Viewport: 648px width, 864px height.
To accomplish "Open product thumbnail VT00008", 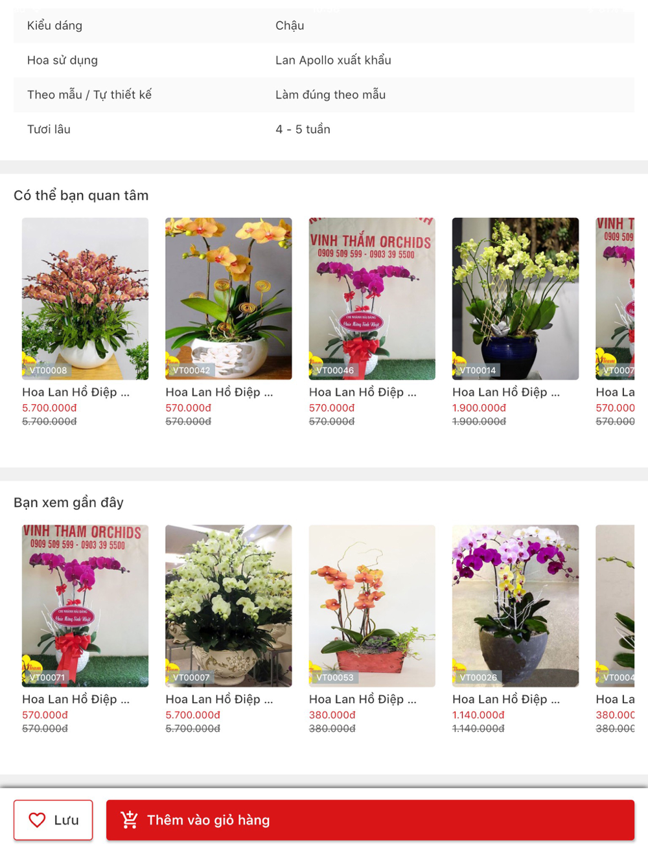I will [x=85, y=299].
